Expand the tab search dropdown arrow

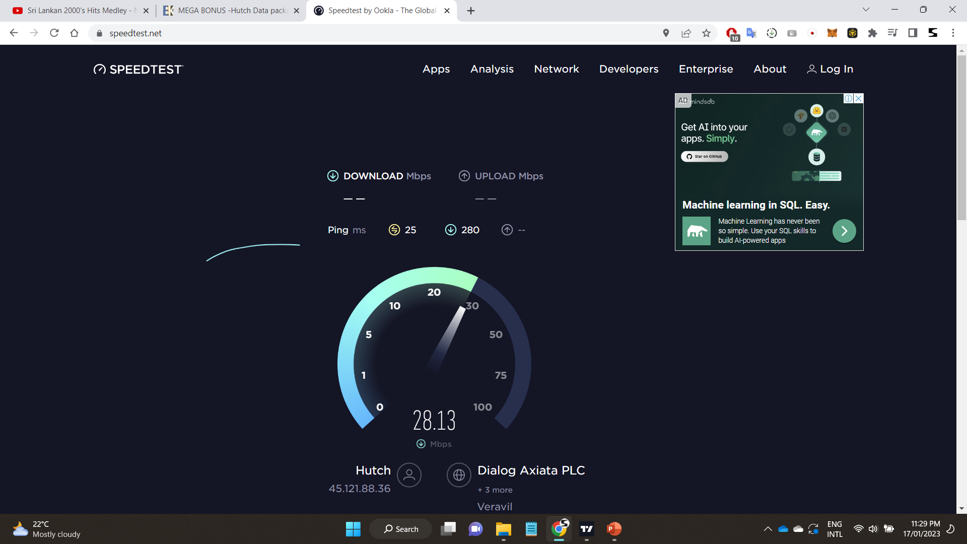click(x=866, y=10)
